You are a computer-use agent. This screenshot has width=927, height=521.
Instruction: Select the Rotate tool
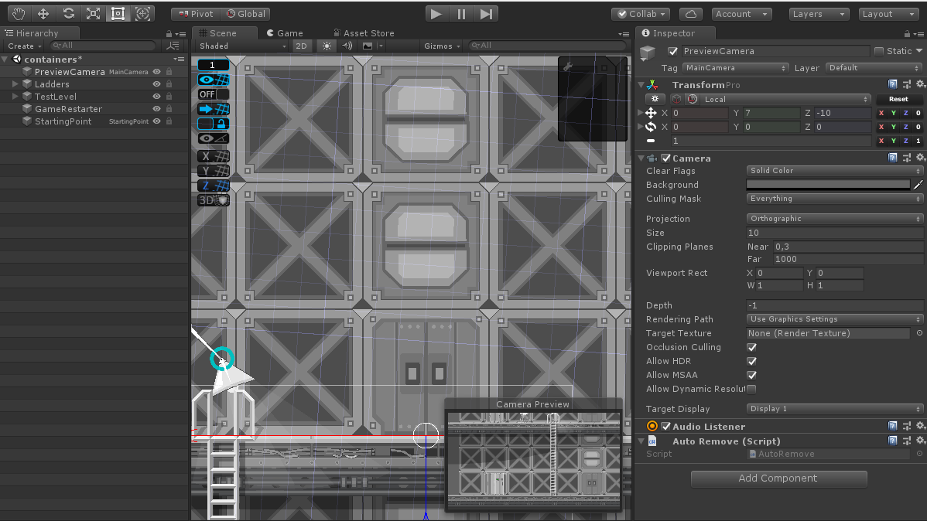click(68, 14)
